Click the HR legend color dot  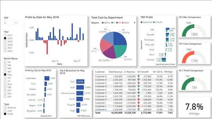pyautogui.click(x=117, y=23)
